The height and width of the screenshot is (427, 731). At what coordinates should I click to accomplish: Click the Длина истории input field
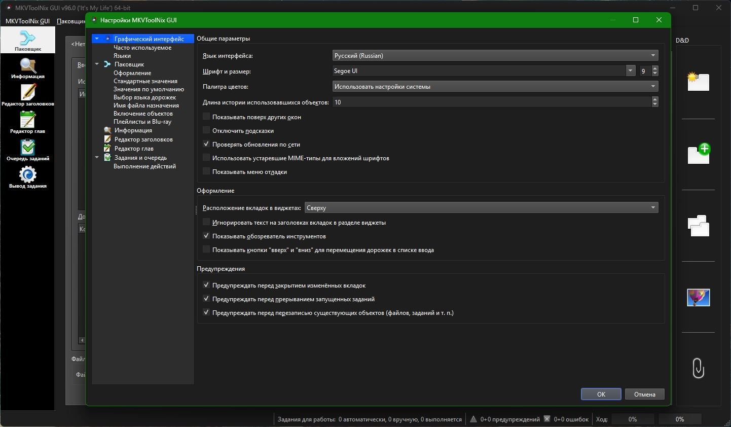coord(491,102)
